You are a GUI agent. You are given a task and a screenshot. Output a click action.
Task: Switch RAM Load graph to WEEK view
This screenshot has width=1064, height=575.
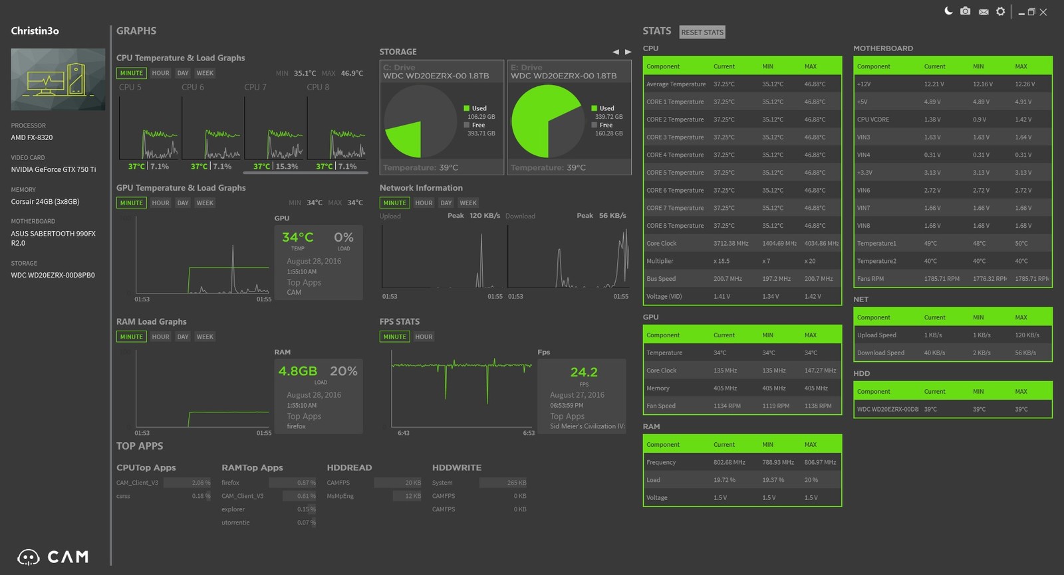tap(205, 337)
